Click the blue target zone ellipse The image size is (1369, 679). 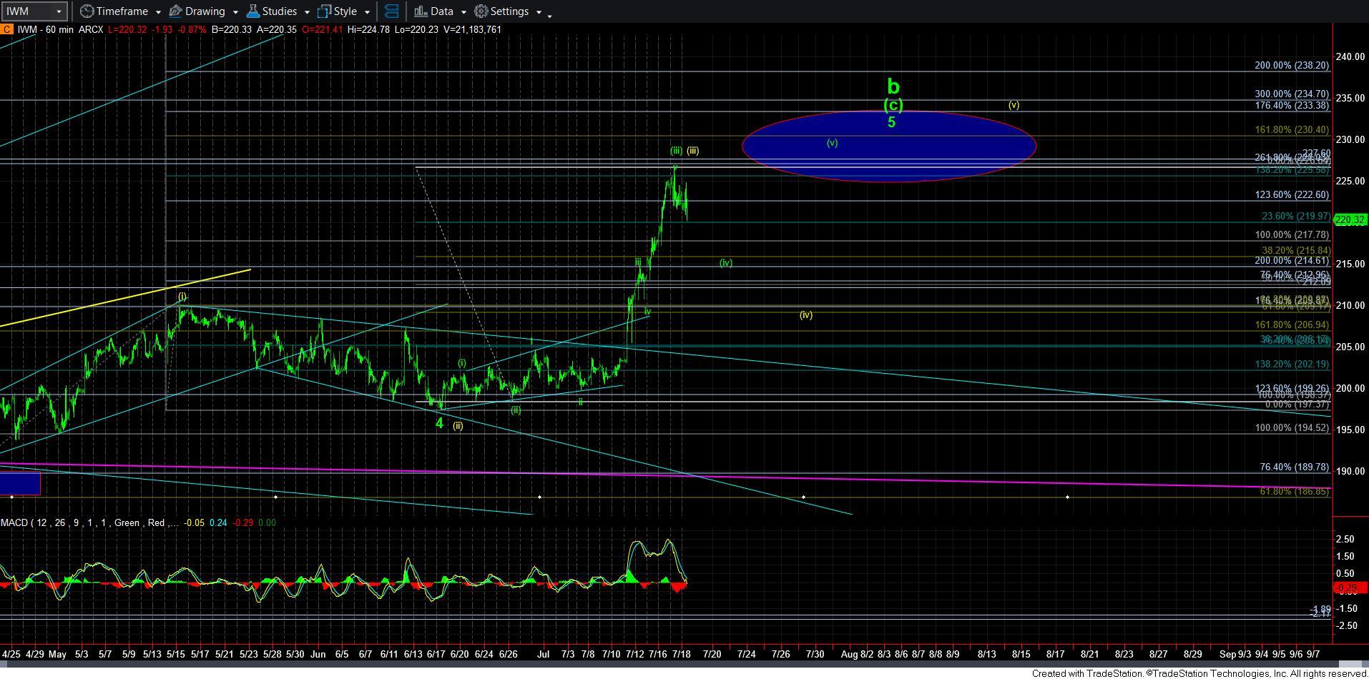(x=889, y=146)
